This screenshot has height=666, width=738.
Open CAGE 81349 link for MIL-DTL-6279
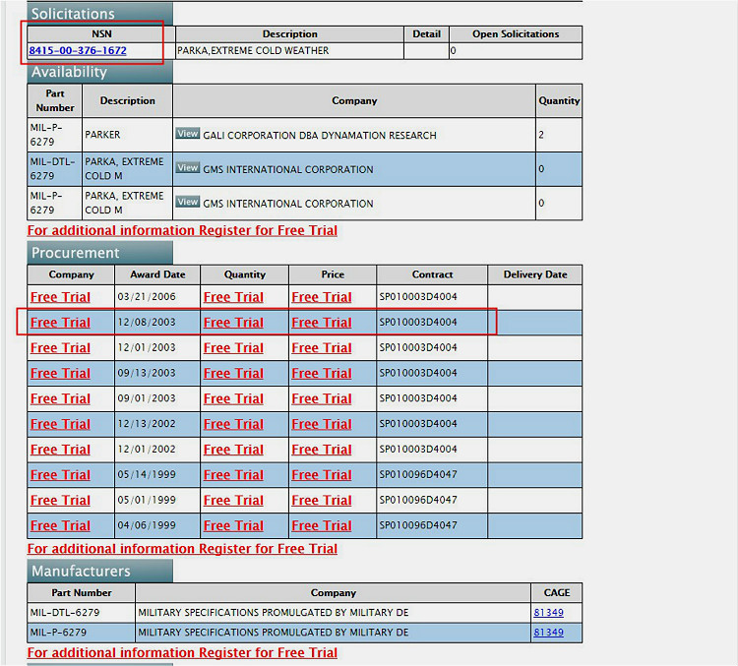click(548, 612)
